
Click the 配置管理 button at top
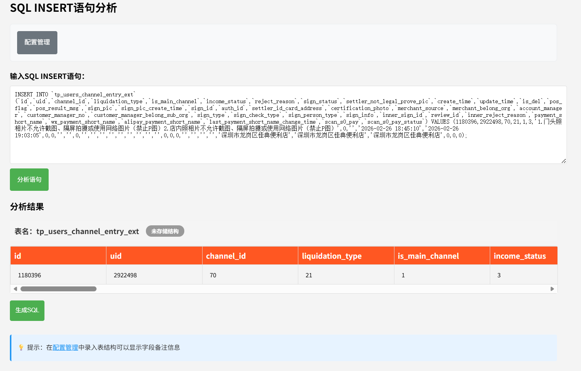click(x=37, y=42)
